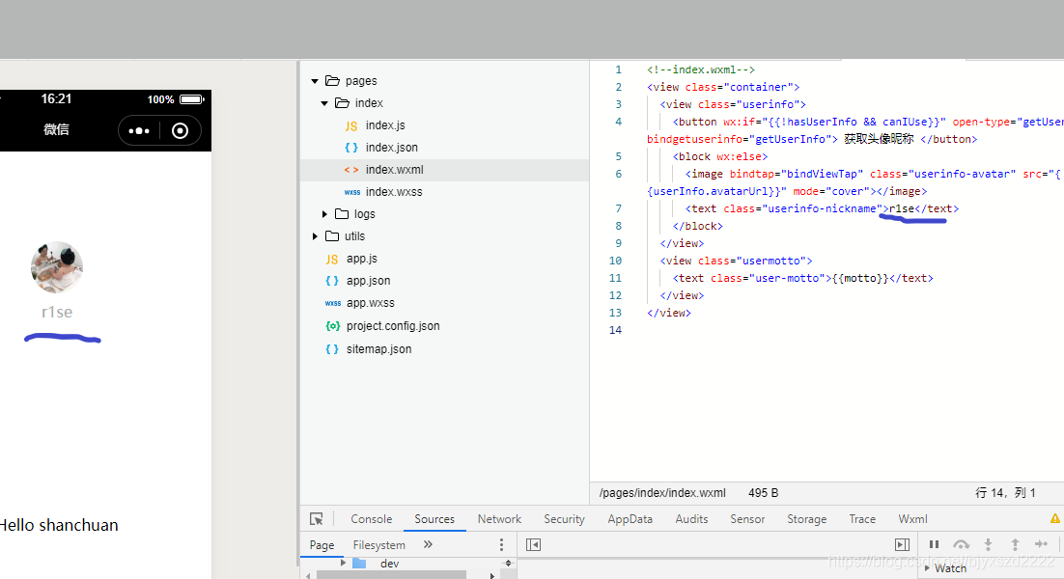Toggle the debugger sidebar icon
Viewport: 1064px width, 579px height.
pyautogui.click(x=902, y=544)
